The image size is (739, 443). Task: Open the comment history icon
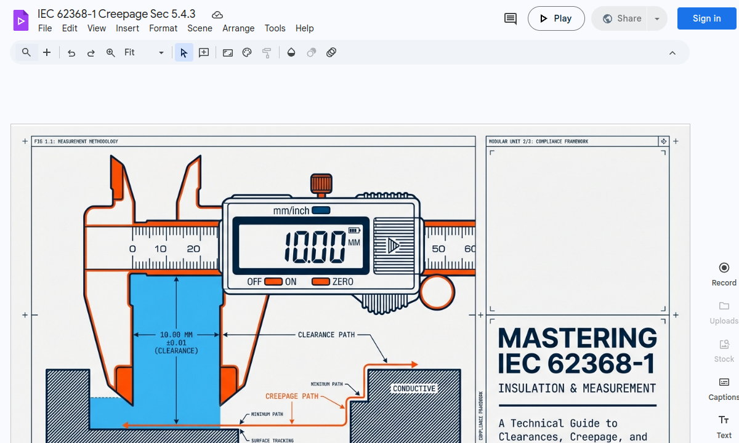pyautogui.click(x=511, y=18)
